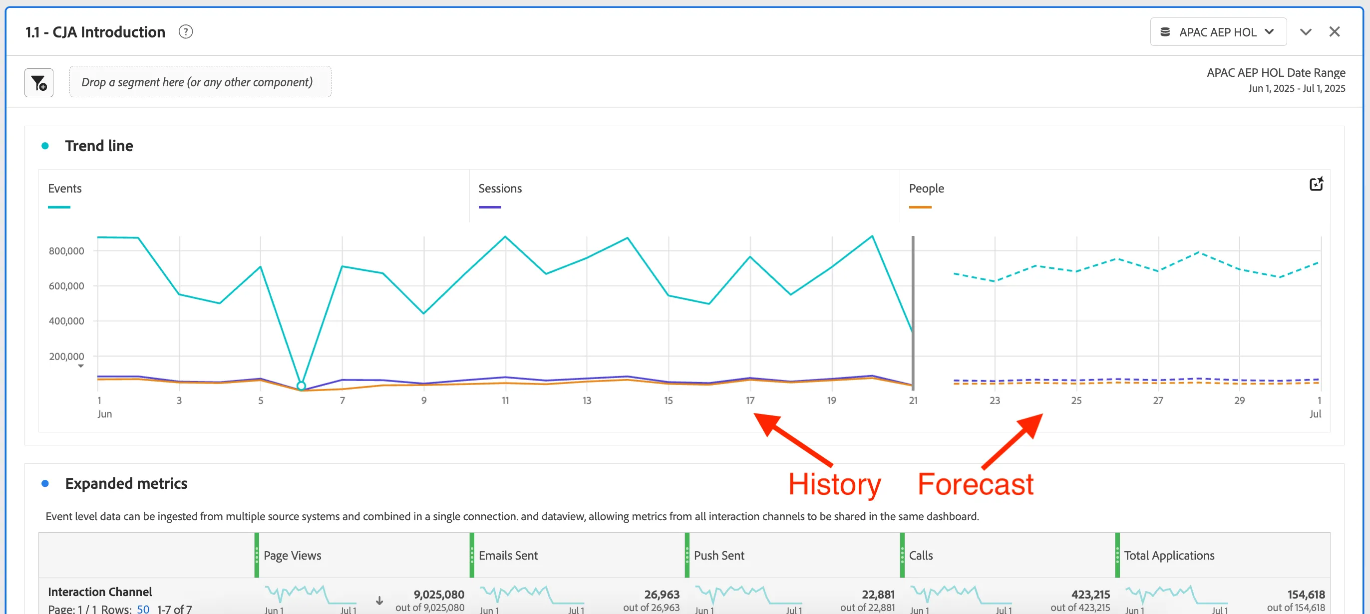Click the 22,881 Push Sent total
This screenshot has width=1370, height=614.
(x=878, y=595)
